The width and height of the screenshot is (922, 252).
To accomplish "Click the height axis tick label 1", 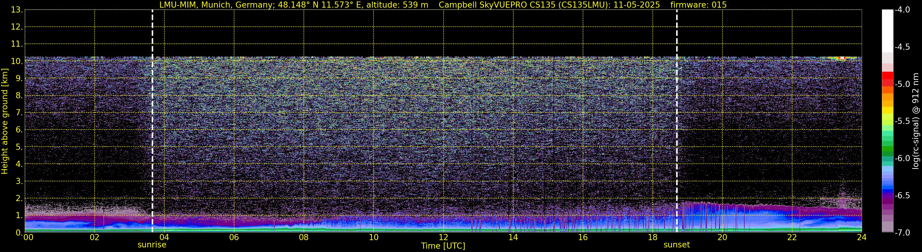I will (19, 216).
